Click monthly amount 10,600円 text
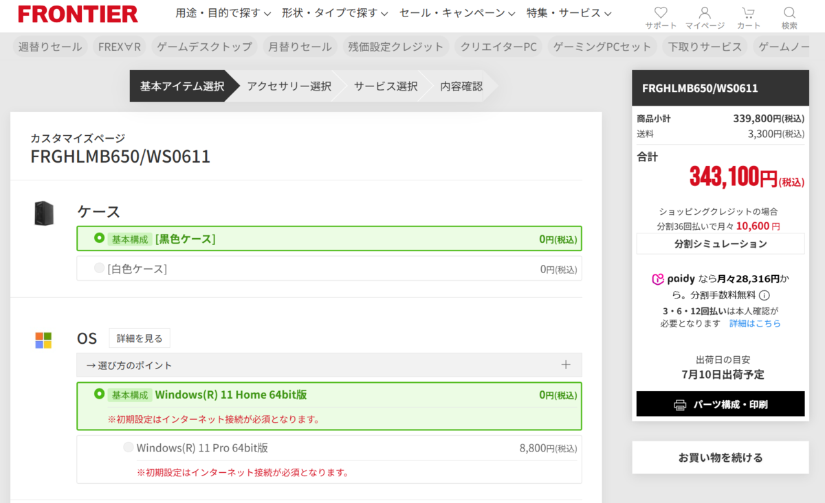This screenshot has height=503, width=825. tap(758, 226)
